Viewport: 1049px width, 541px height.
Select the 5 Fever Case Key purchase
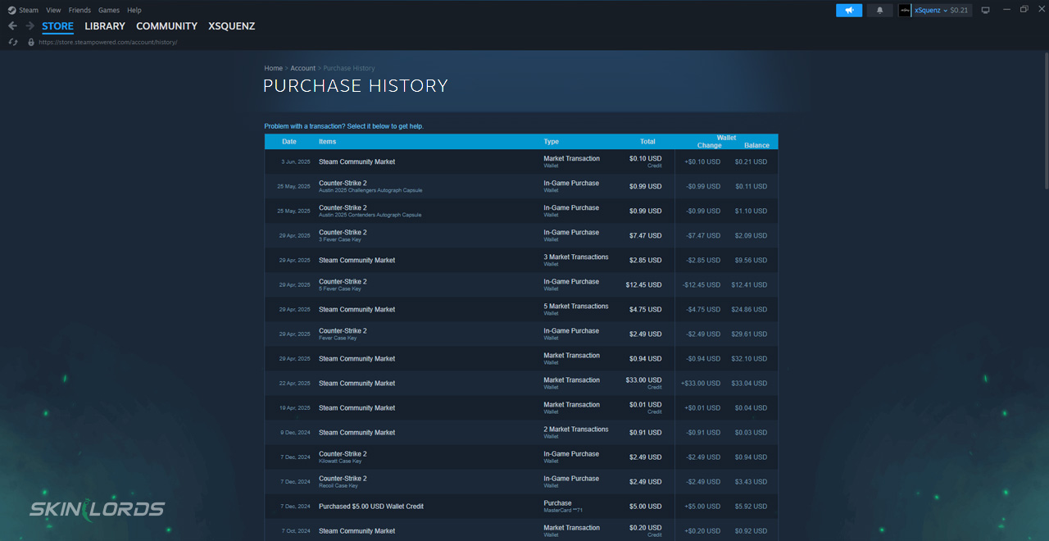click(521, 284)
